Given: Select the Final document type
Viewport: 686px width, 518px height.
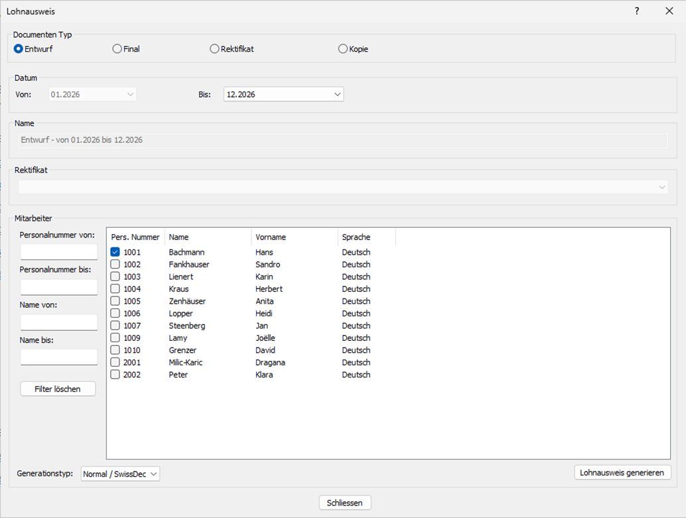Looking at the screenshot, I should coord(117,49).
